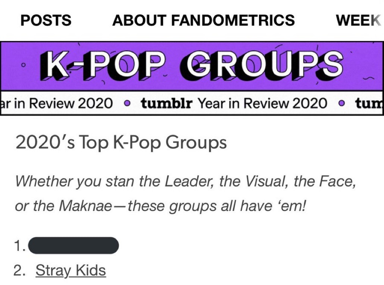Click the small hollow circle left of K-POP
384x285 pixels.
[x=23, y=65]
